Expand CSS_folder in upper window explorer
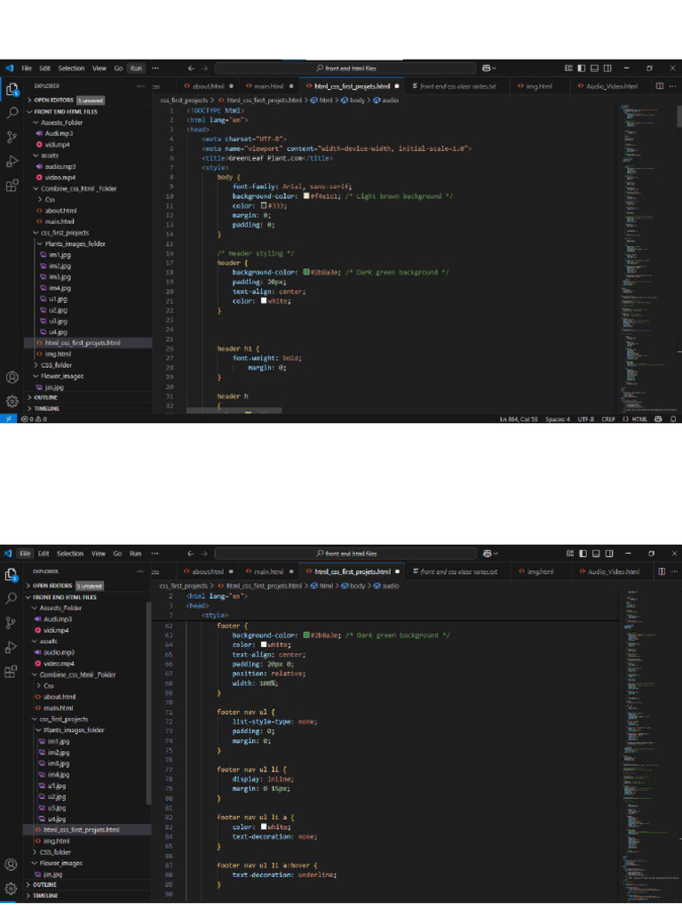Viewport: 682px width, 910px height. tap(52, 365)
